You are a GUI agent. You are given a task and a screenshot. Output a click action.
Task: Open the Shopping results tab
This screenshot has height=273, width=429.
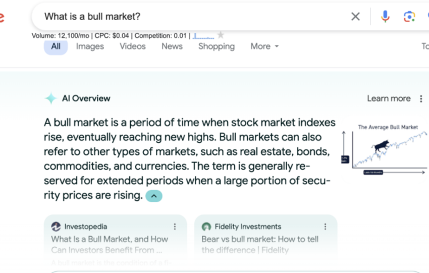click(x=217, y=46)
